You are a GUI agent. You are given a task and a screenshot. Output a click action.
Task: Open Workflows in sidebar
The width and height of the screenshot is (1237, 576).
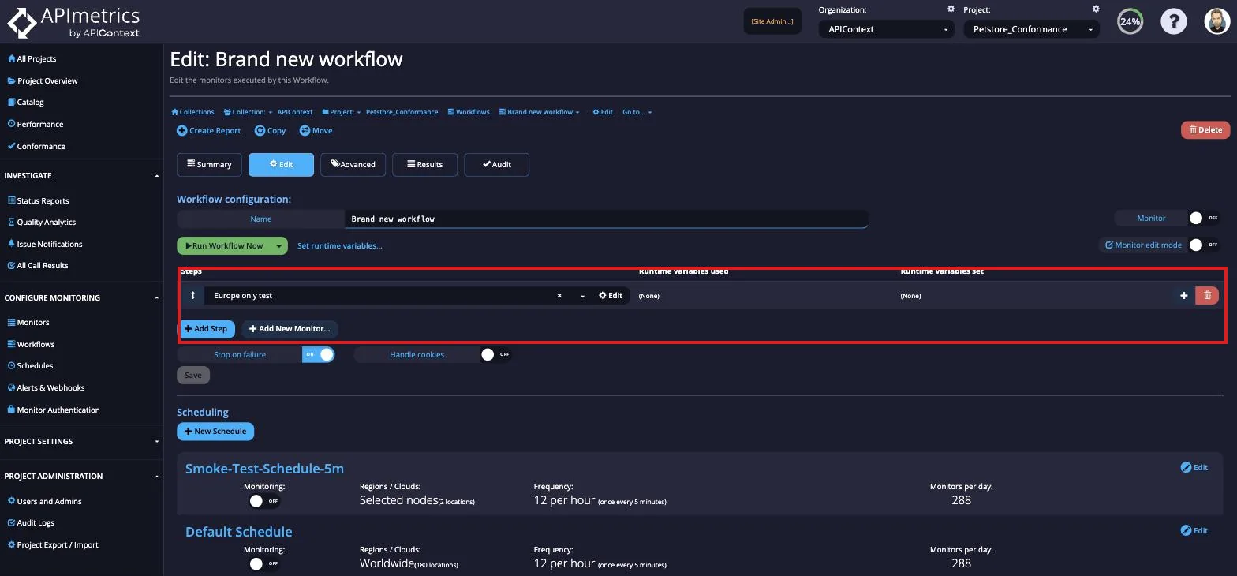(31, 344)
